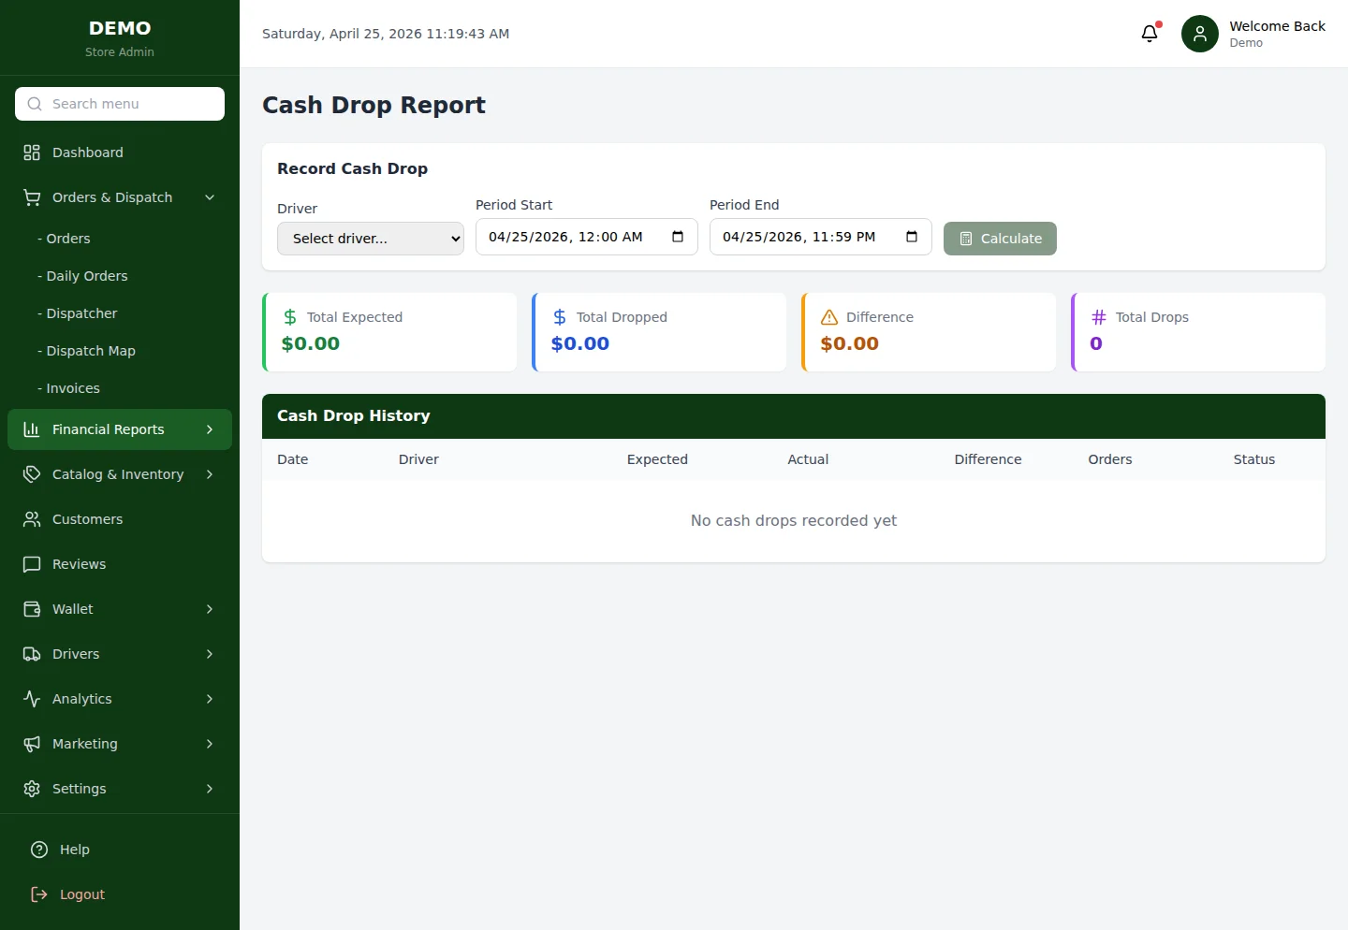The width and height of the screenshot is (1348, 930).
Task: Select the Drivers truck icon
Action: [32, 654]
